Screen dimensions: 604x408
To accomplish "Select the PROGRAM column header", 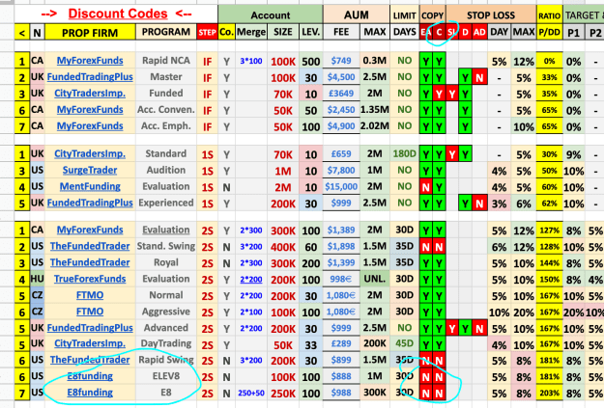I will coord(166,32).
